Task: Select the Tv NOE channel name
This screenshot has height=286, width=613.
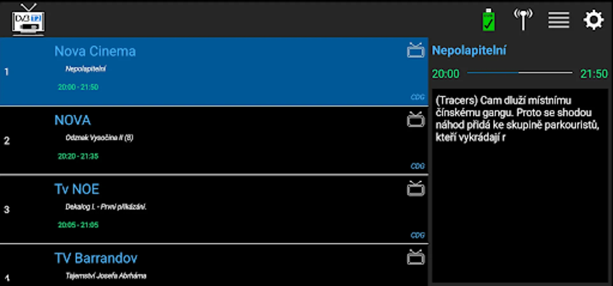Action: (77, 189)
